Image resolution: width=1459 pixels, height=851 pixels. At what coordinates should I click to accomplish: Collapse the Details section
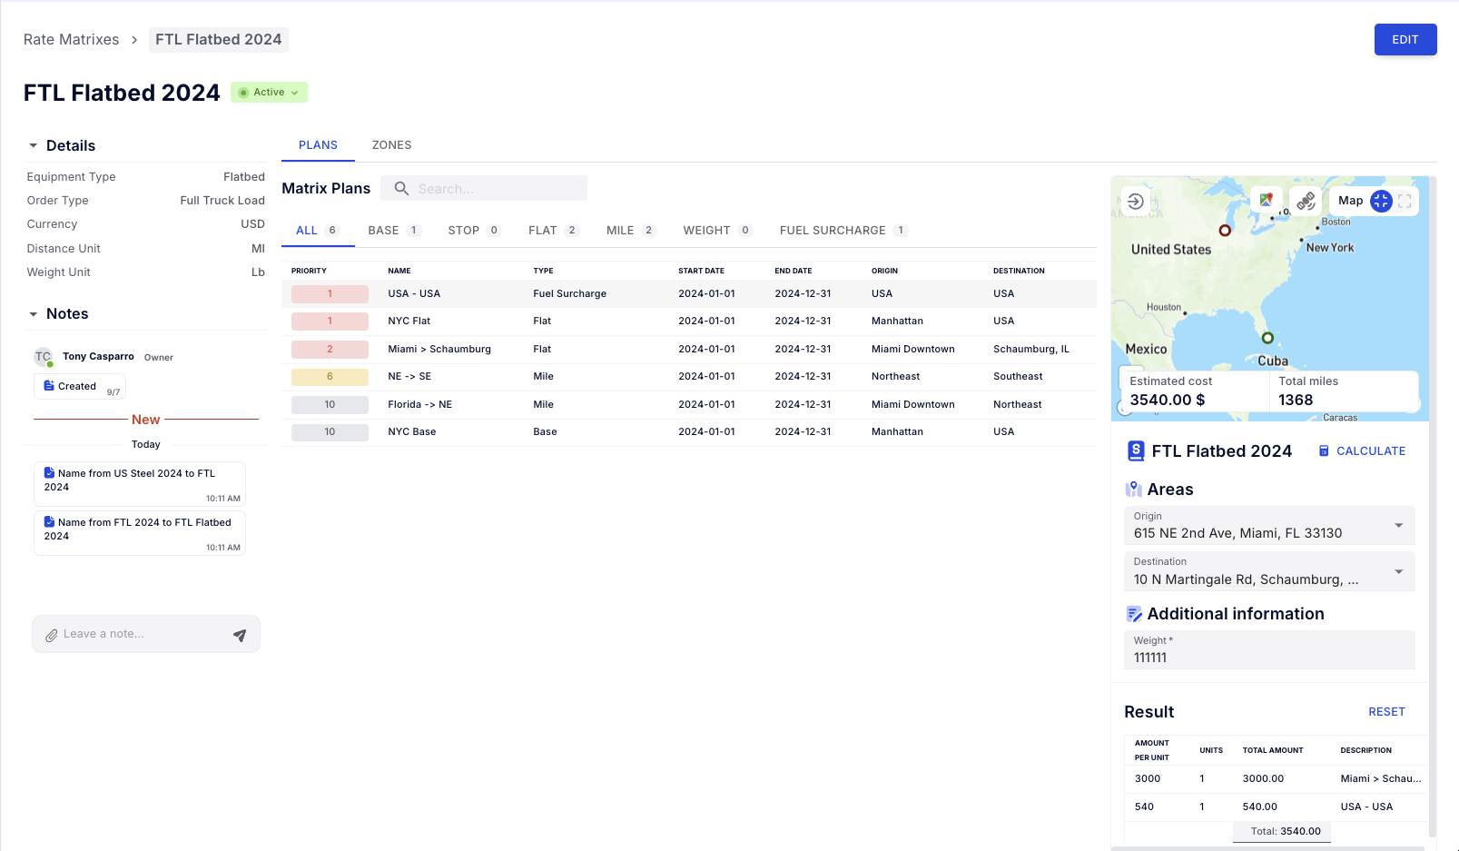point(34,146)
